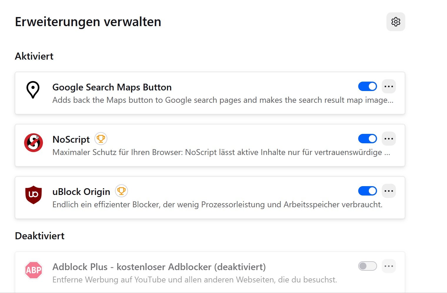Viewport: 447px width, 293px height.
Task: Open the Adblock Plus extension details card
Action: 159,267
